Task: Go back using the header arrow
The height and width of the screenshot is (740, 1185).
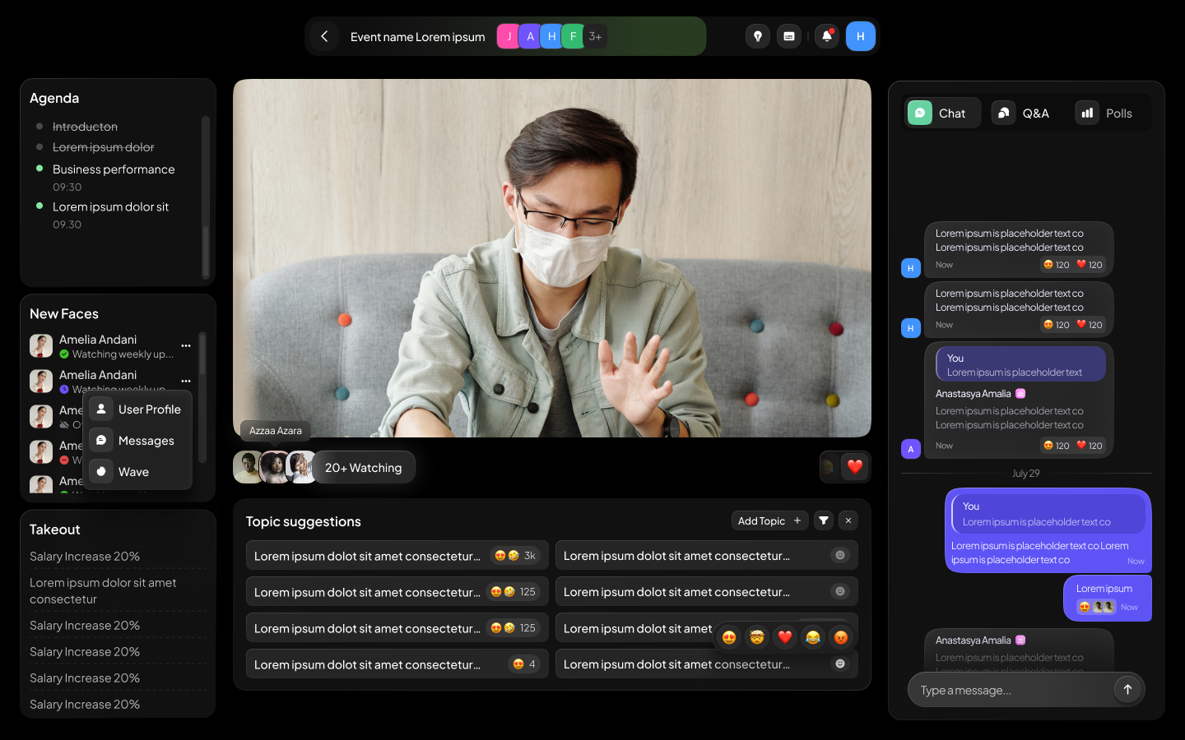Action: point(324,36)
